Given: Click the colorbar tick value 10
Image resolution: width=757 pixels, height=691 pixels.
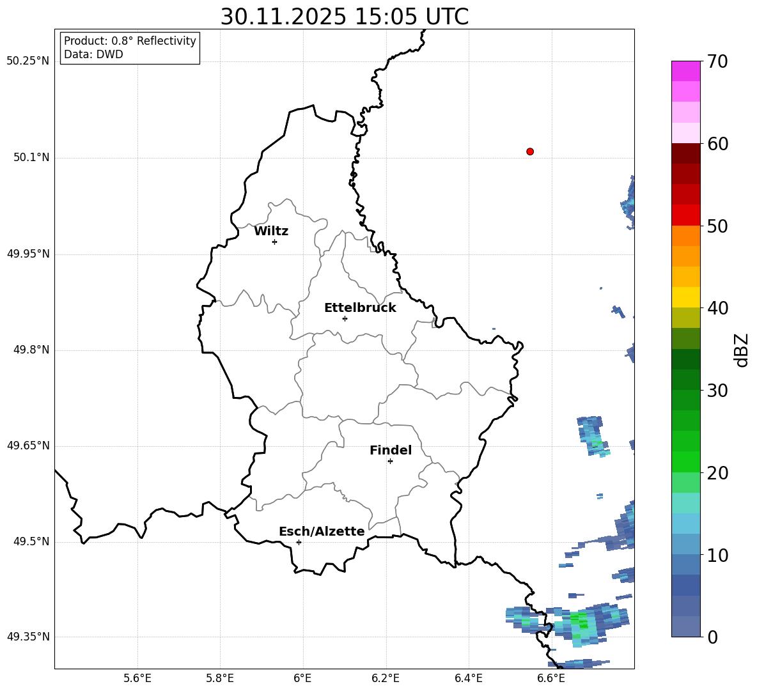Looking at the screenshot, I should coord(717,555).
